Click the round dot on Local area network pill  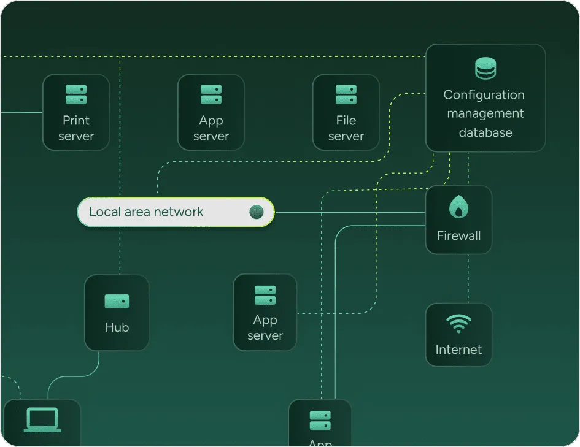[257, 212]
